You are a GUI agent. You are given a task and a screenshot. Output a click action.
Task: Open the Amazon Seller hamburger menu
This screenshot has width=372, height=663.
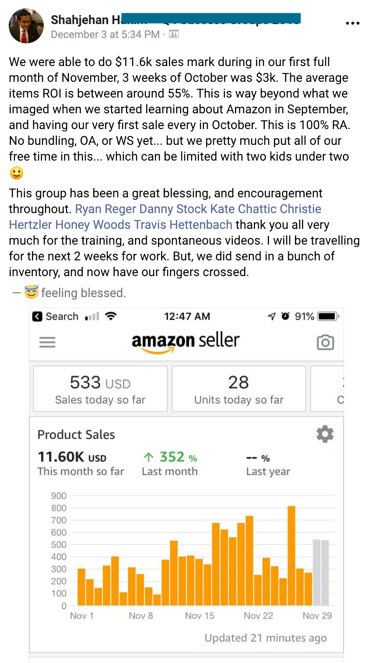click(47, 342)
